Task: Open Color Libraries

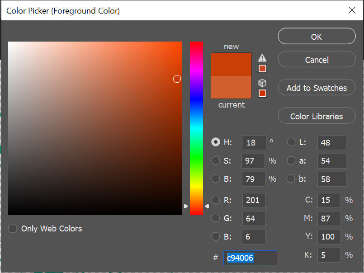Action: click(317, 116)
